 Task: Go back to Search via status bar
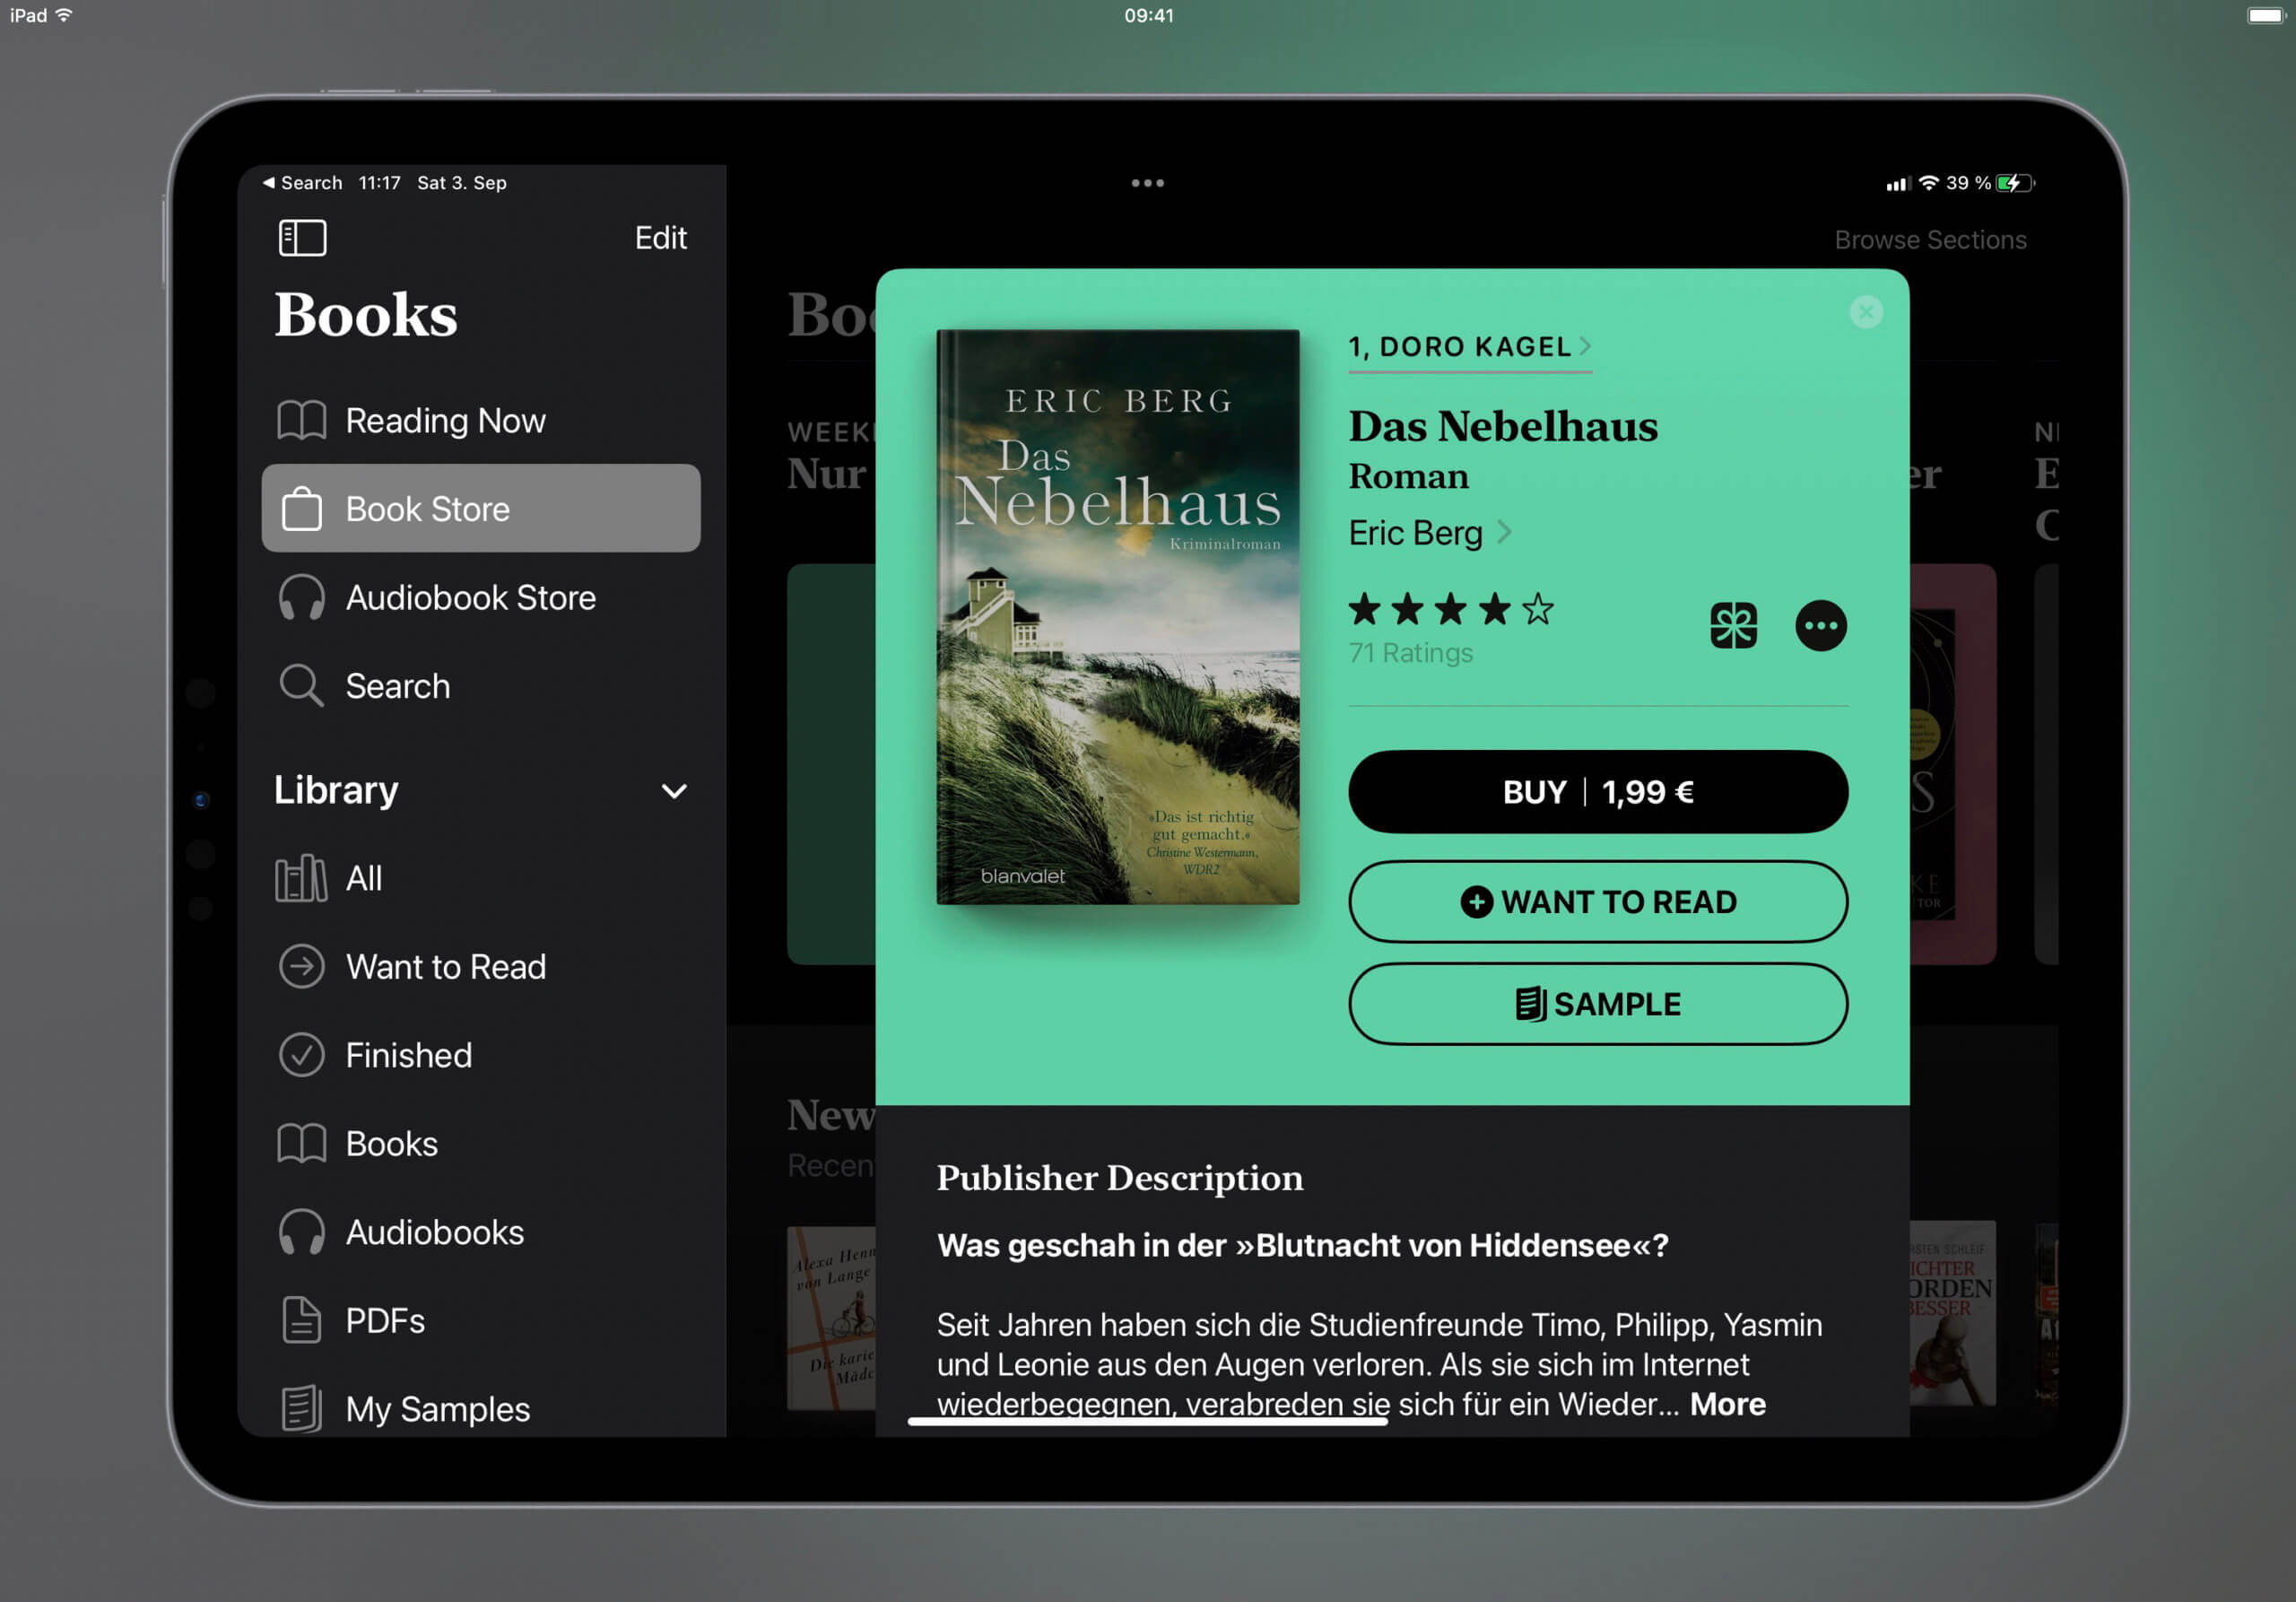point(302,183)
